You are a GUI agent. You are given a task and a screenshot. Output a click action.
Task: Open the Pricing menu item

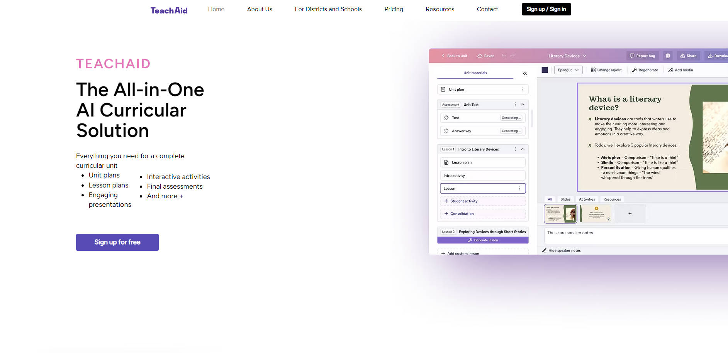[x=394, y=9]
